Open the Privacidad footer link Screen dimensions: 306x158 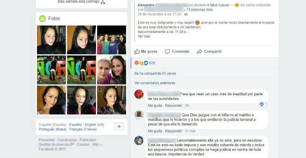tap(47, 140)
